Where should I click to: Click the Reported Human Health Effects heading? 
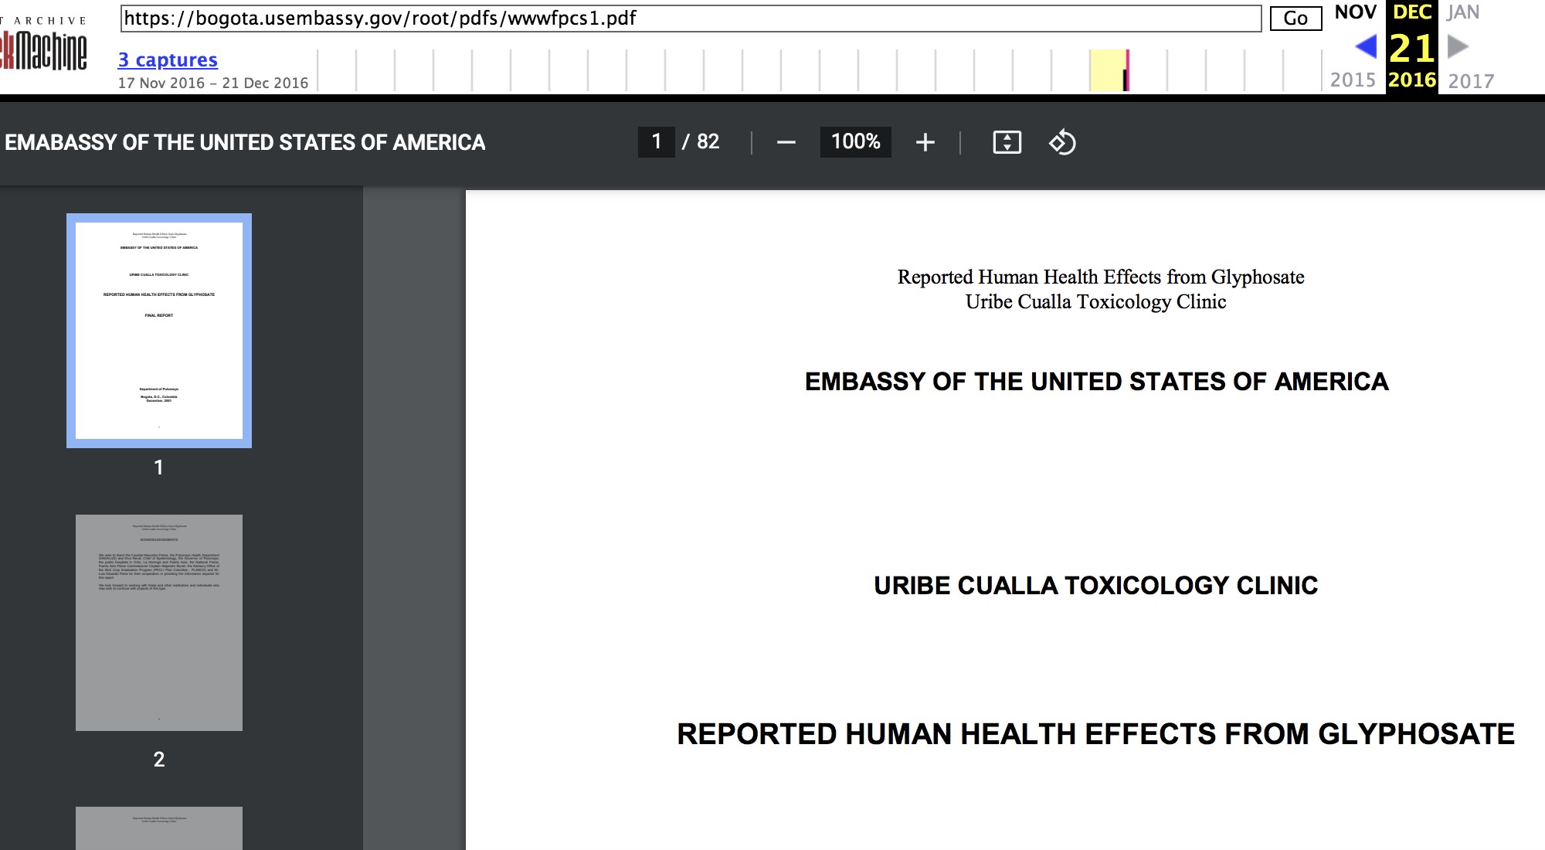pyautogui.click(x=1096, y=734)
